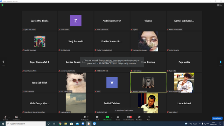Image resolution: width=224 pixels, height=126 pixels.
Task: Select the zoom baa01 tile with Z avatar
Action: (76, 21)
